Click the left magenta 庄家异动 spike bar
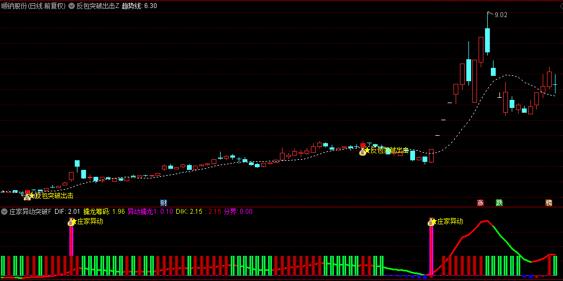The height and width of the screenshot is (281, 563). coord(71,241)
